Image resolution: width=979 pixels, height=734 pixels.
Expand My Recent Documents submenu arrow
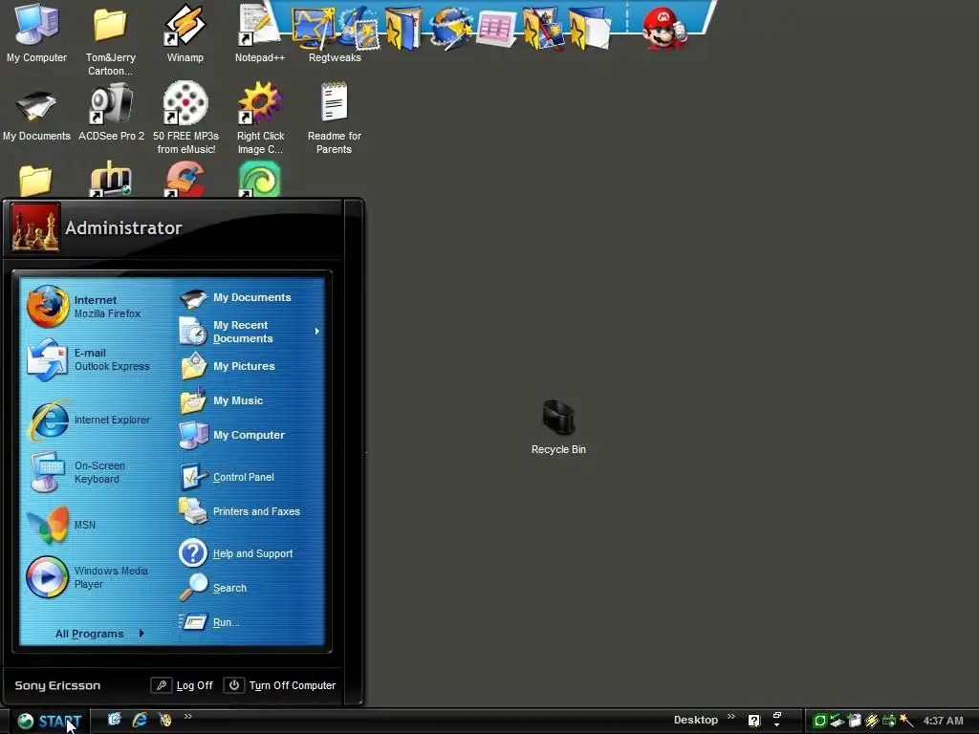[317, 332]
